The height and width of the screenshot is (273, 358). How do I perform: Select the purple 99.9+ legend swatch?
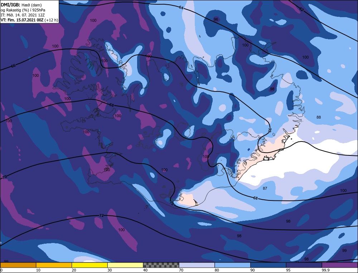coord(340,265)
